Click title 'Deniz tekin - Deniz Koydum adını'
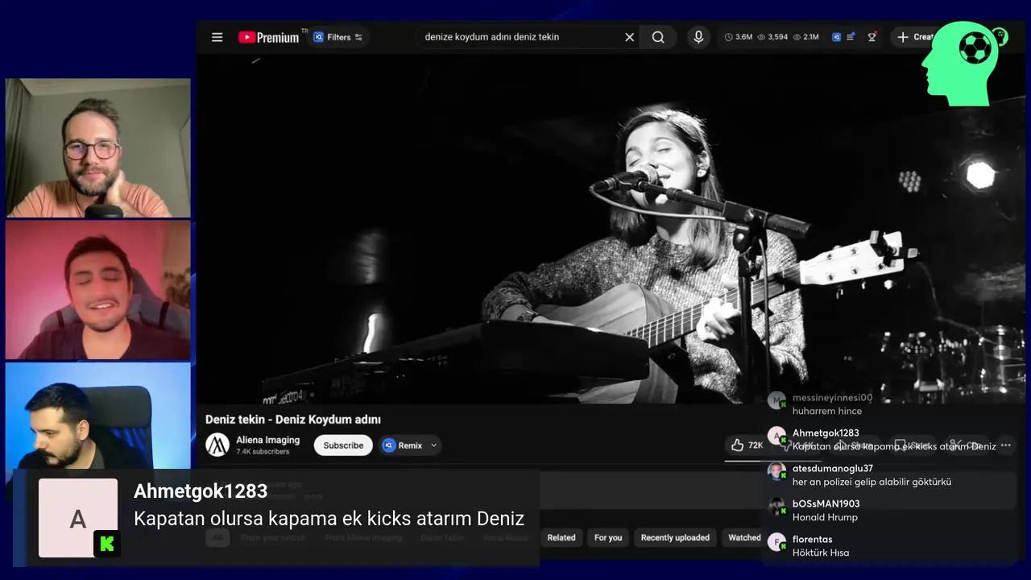 point(292,420)
